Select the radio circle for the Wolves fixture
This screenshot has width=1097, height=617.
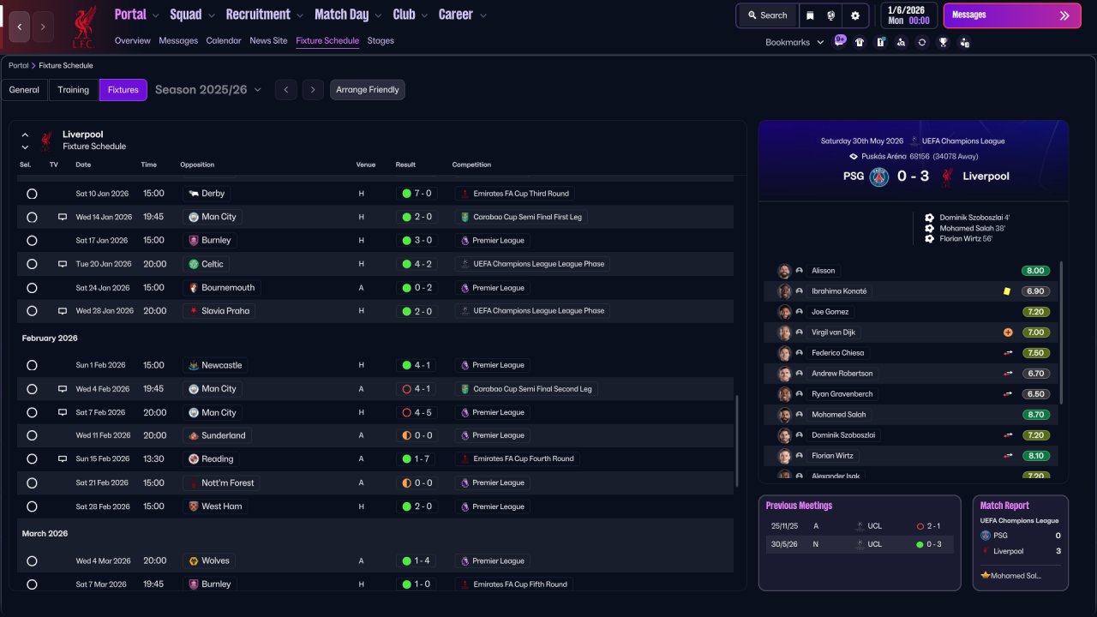[x=32, y=561]
